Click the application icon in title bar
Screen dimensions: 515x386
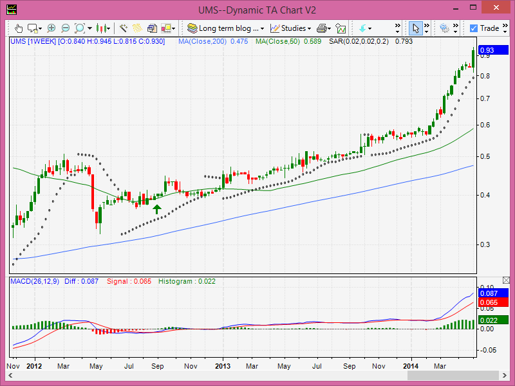[x=12, y=9]
